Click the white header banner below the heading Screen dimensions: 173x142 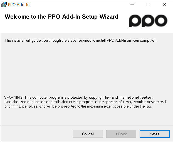(x=64, y=27)
